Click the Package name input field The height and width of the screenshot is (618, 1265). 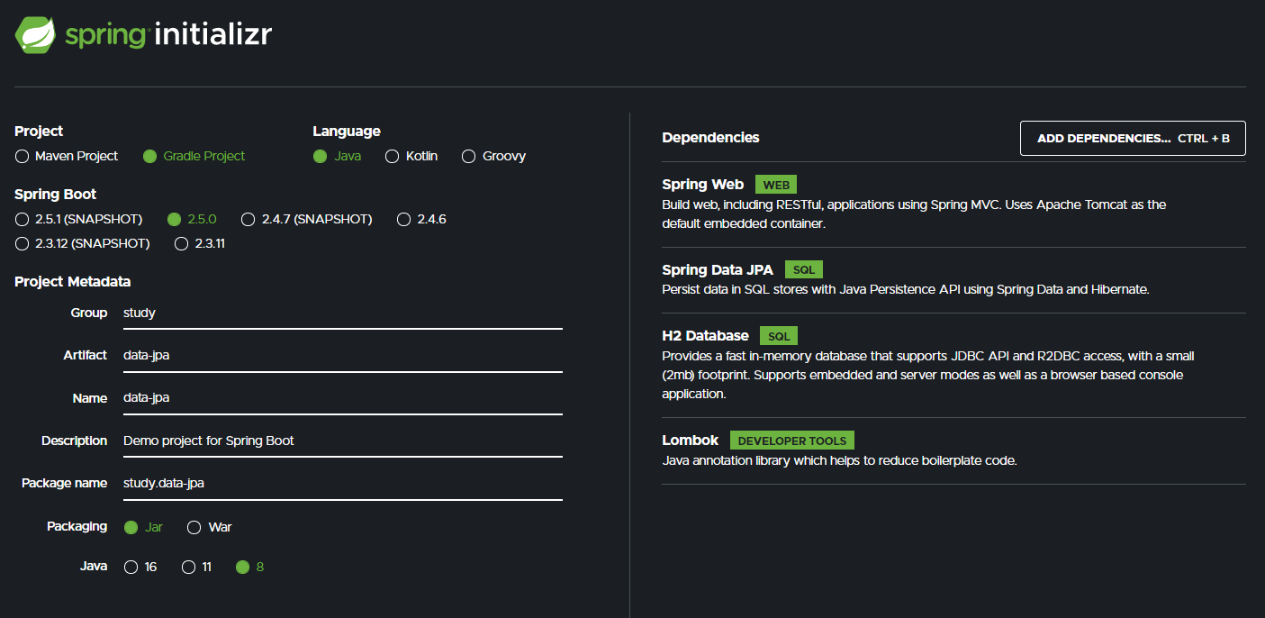[343, 483]
